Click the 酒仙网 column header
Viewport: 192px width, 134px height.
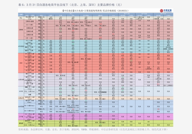coord(100,15)
